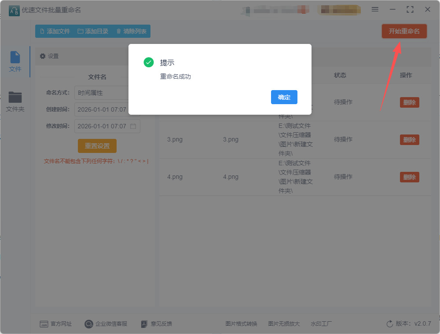Click the 开始重命名 button
The width and height of the screenshot is (440, 334).
[x=404, y=31]
